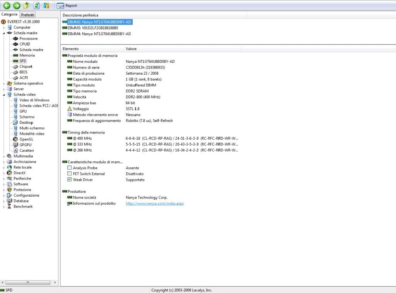Click the users icon in toolbar
396x293 pixels.
46,5
